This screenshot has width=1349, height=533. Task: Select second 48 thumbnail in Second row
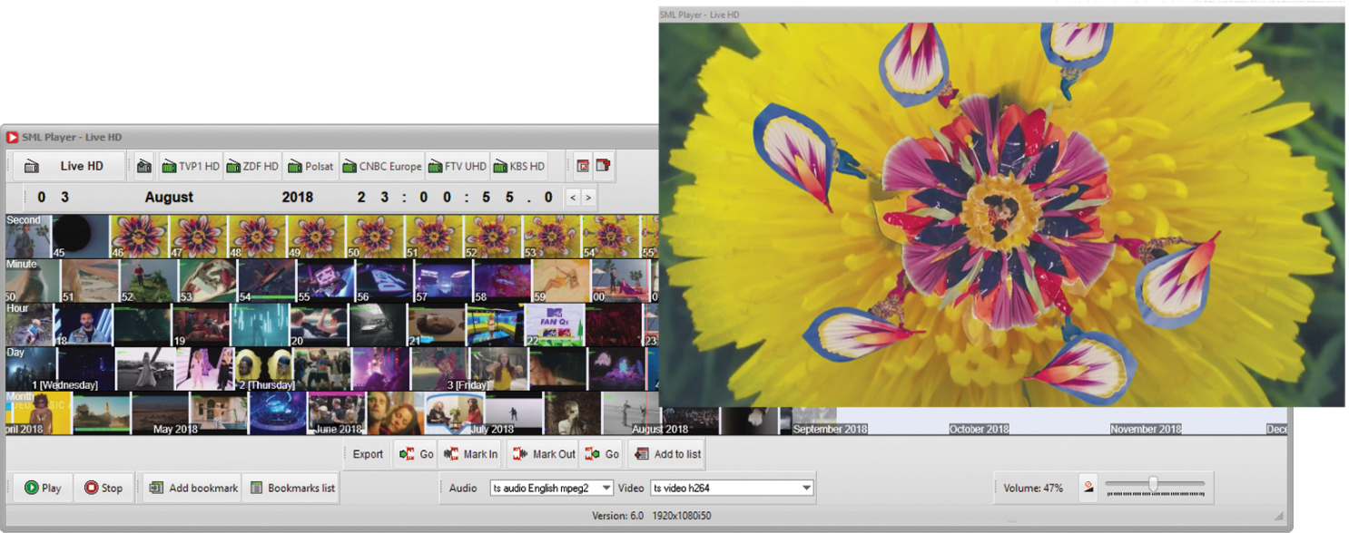(x=257, y=237)
